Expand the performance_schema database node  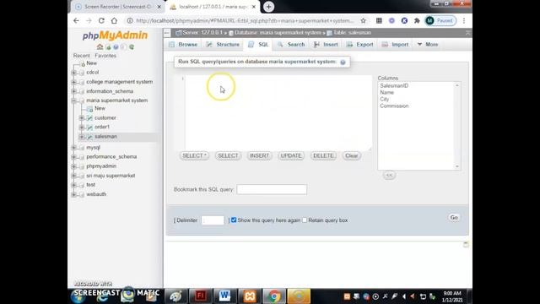tap(73, 157)
